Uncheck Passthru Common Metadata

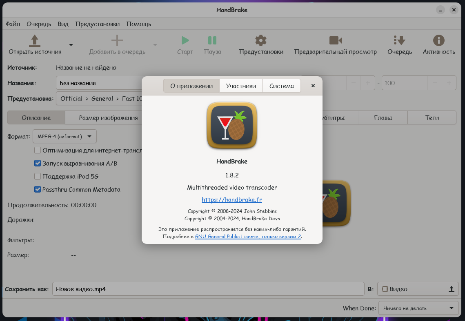tap(38, 189)
